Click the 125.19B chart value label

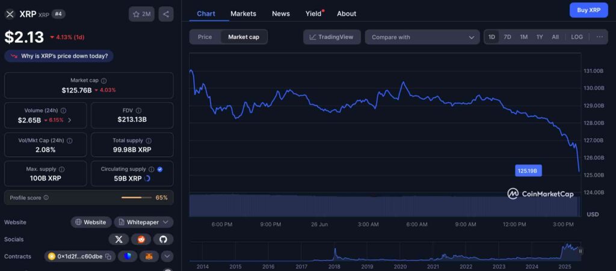(x=528, y=171)
